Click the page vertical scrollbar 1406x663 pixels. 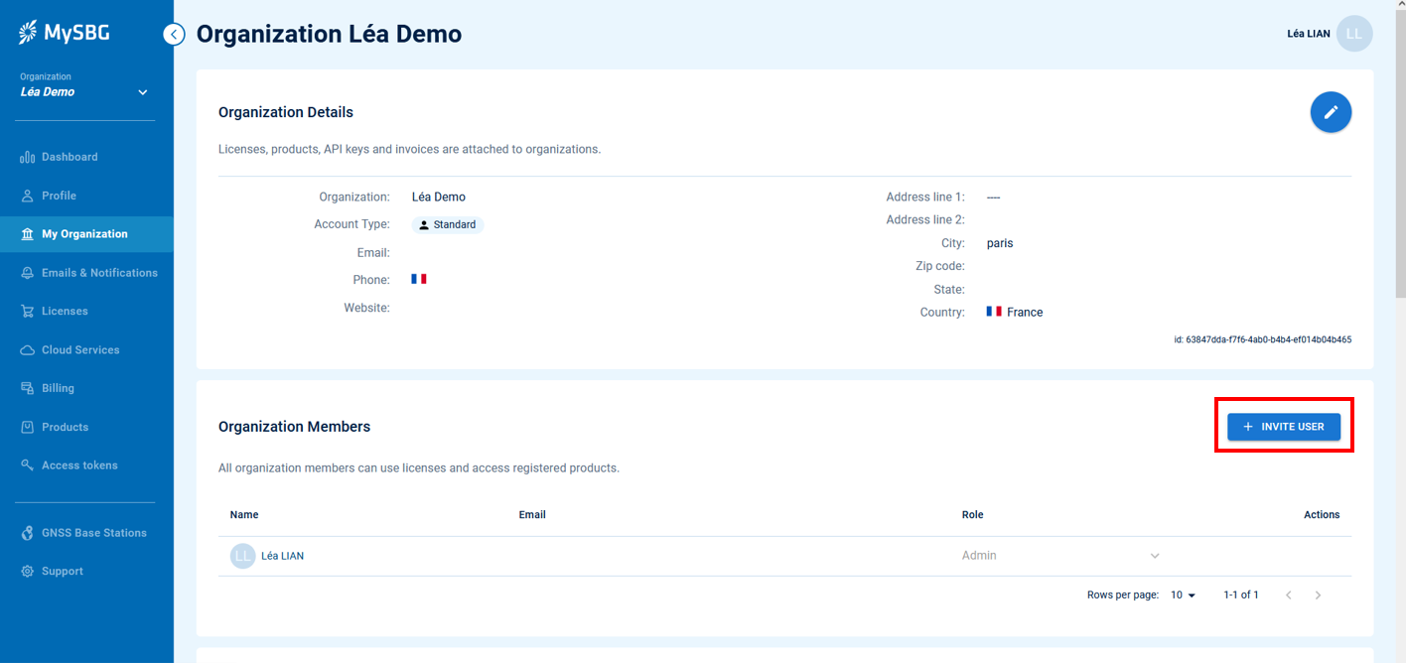(1400, 149)
